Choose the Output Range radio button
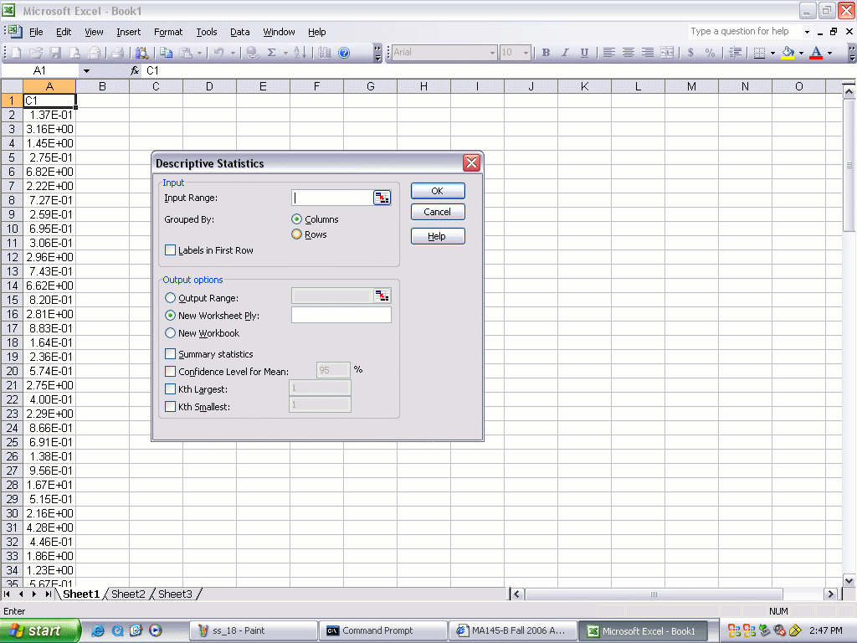 point(171,298)
